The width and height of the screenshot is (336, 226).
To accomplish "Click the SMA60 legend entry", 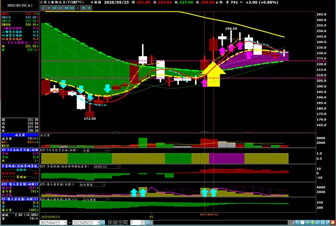I will (20, 25).
